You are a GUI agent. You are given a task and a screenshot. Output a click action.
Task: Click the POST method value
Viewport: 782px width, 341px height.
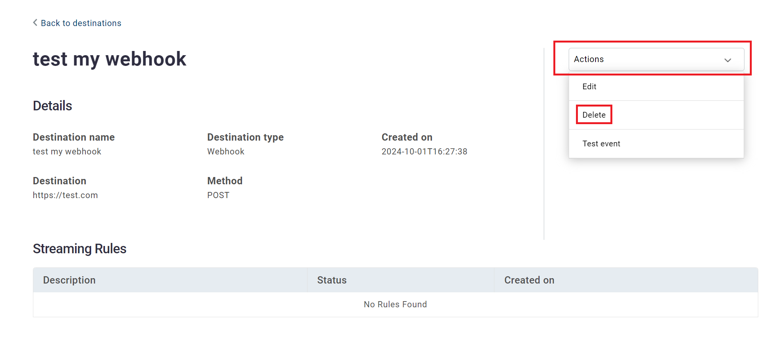pos(218,195)
